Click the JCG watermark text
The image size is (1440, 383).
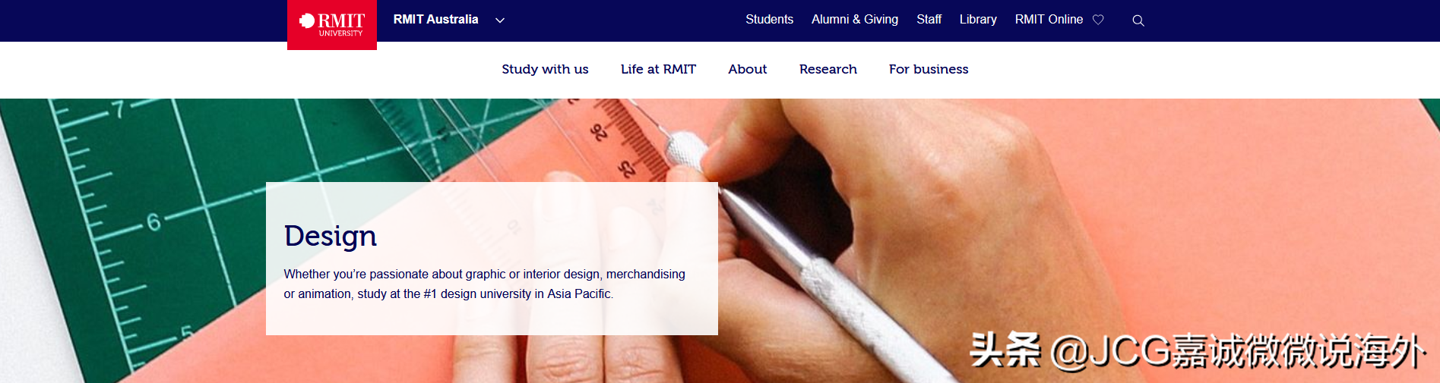pos(1197,351)
